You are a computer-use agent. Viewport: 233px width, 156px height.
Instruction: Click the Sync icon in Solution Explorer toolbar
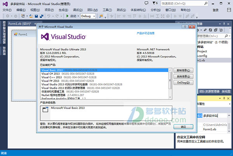[205, 30]
